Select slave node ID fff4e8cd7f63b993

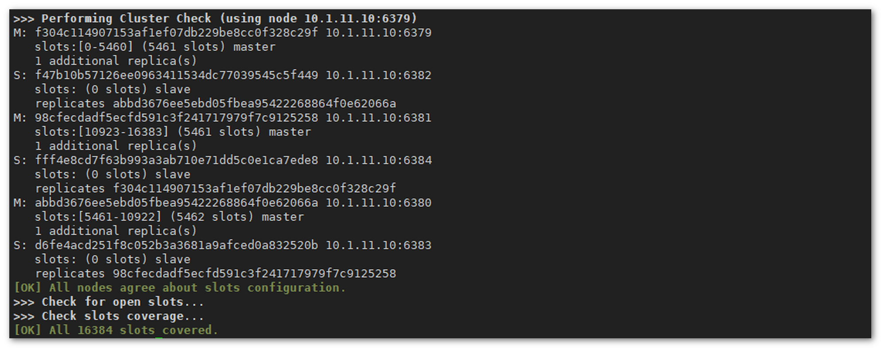pyautogui.click(x=176, y=160)
